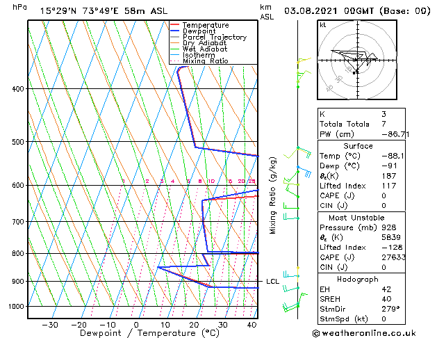Click the -20 temperature axis tick

tap(79, 325)
